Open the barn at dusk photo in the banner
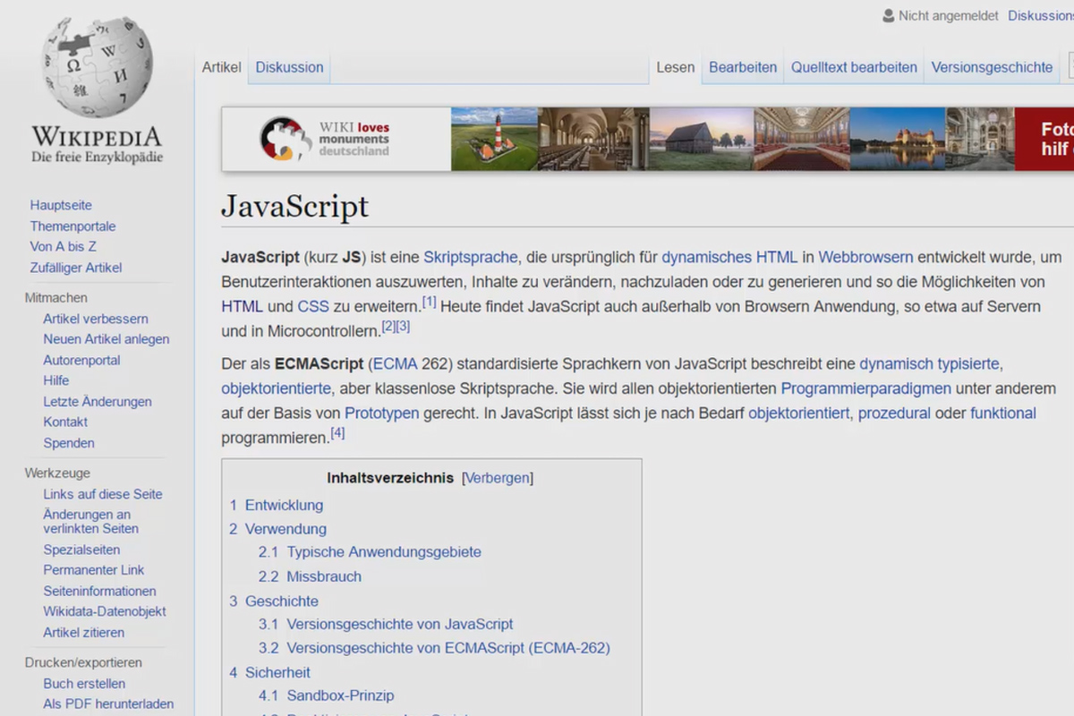Viewport: 1074px width, 716px height. [702, 139]
